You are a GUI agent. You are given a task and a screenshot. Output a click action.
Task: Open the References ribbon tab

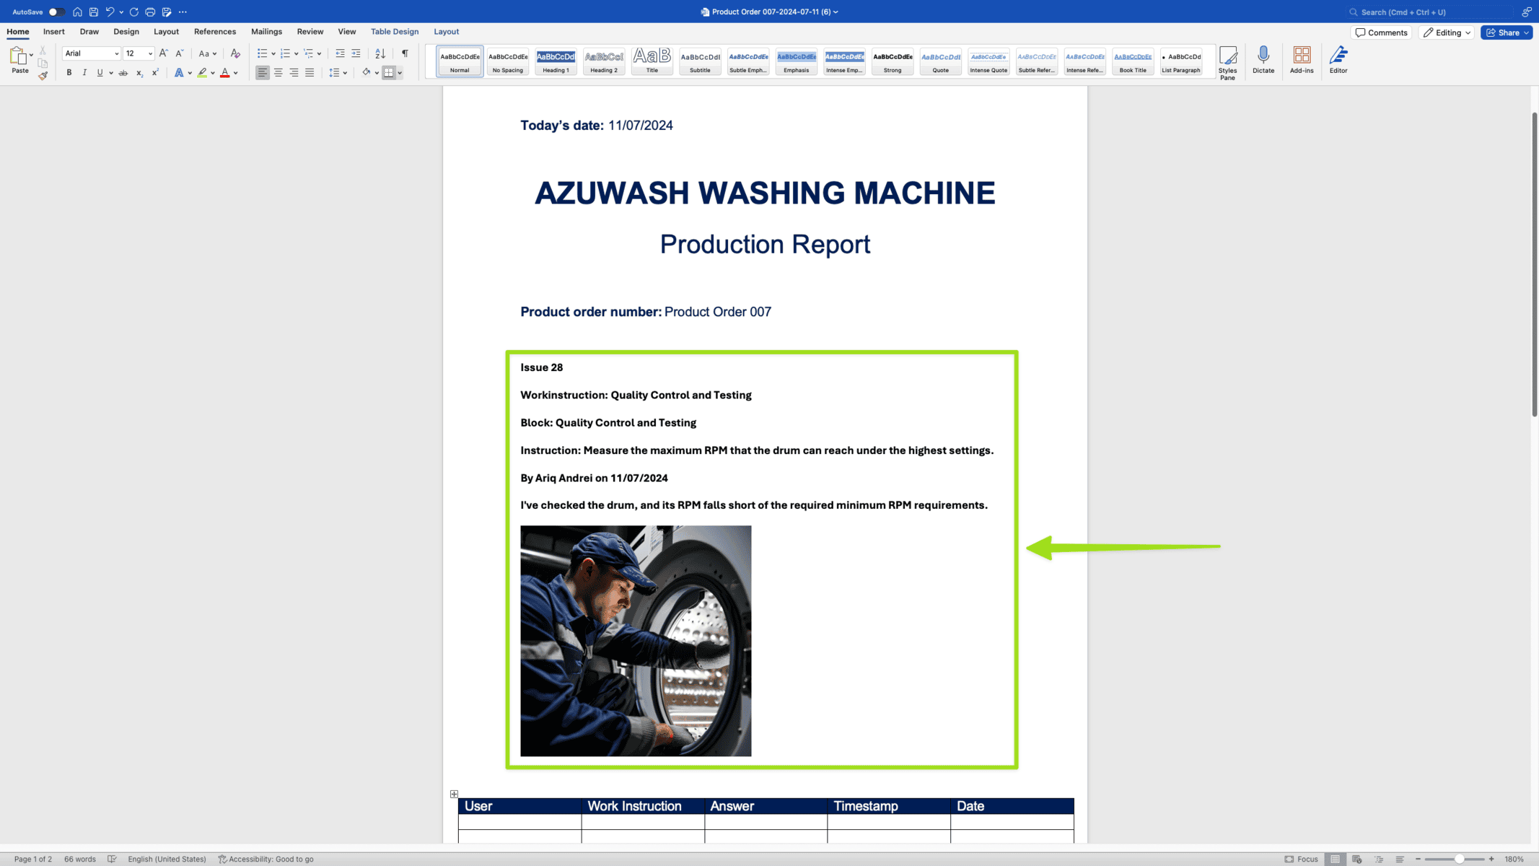pyautogui.click(x=214, y=32)
